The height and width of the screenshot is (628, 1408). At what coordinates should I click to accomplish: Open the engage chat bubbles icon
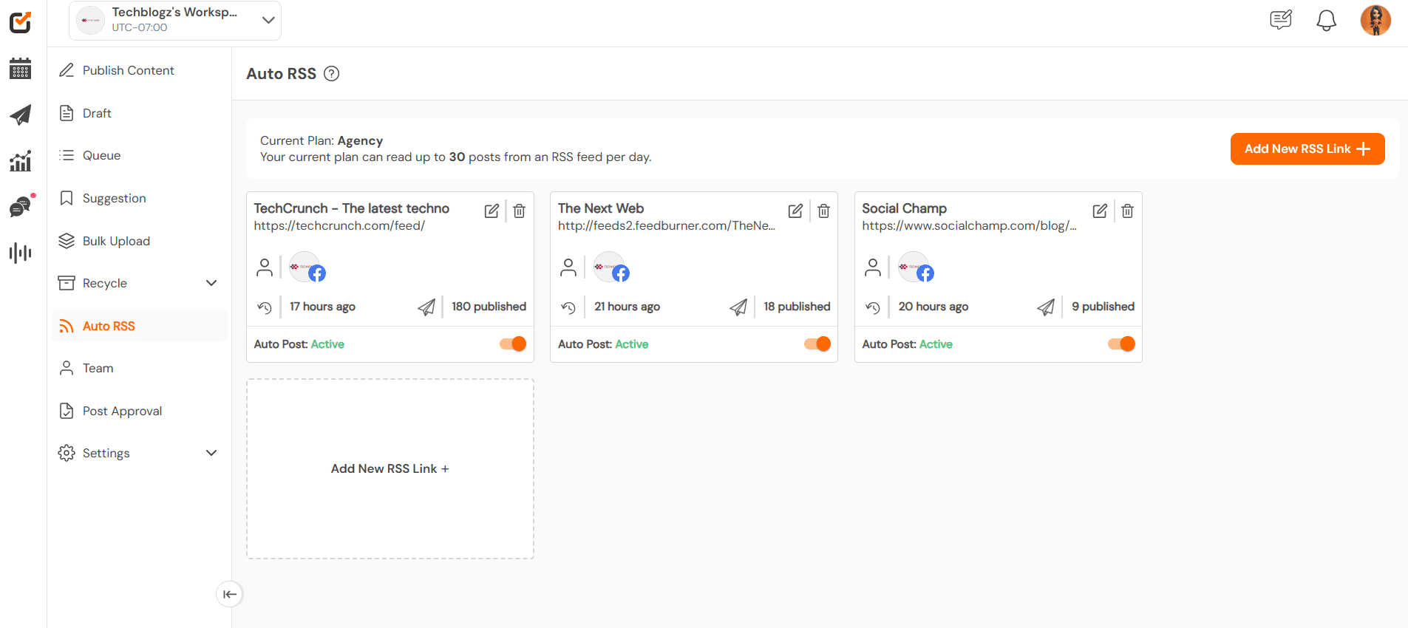pyautogui.click(x=20, y=207)
